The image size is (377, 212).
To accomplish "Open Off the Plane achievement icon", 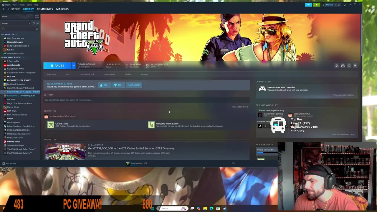I will [51, 125].
